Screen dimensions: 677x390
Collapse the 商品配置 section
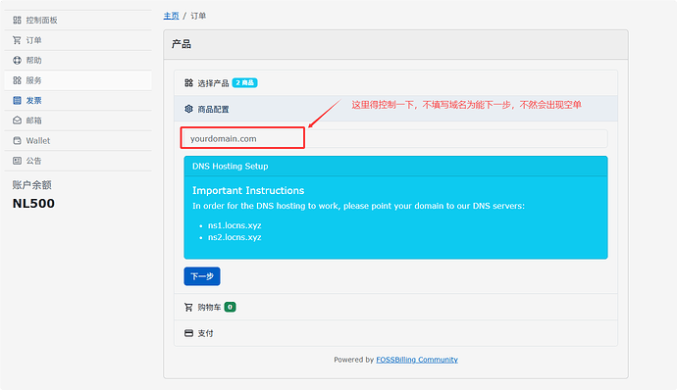point(395,109)
